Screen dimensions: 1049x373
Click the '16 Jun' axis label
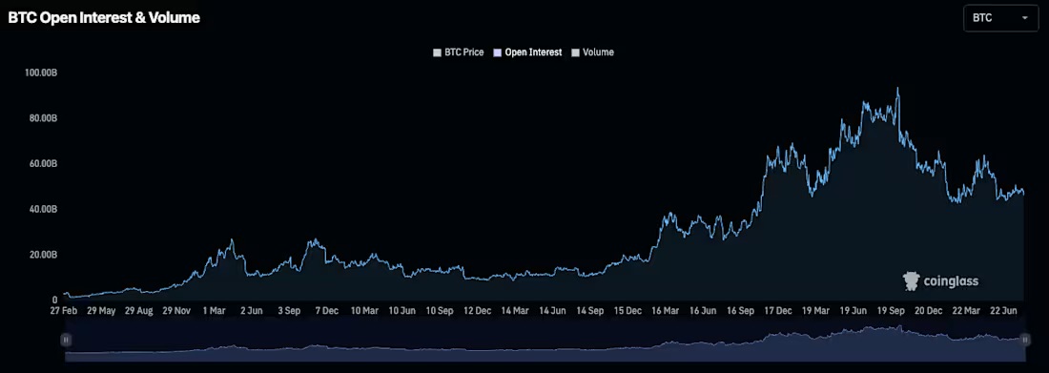click(x=704, y=311)
